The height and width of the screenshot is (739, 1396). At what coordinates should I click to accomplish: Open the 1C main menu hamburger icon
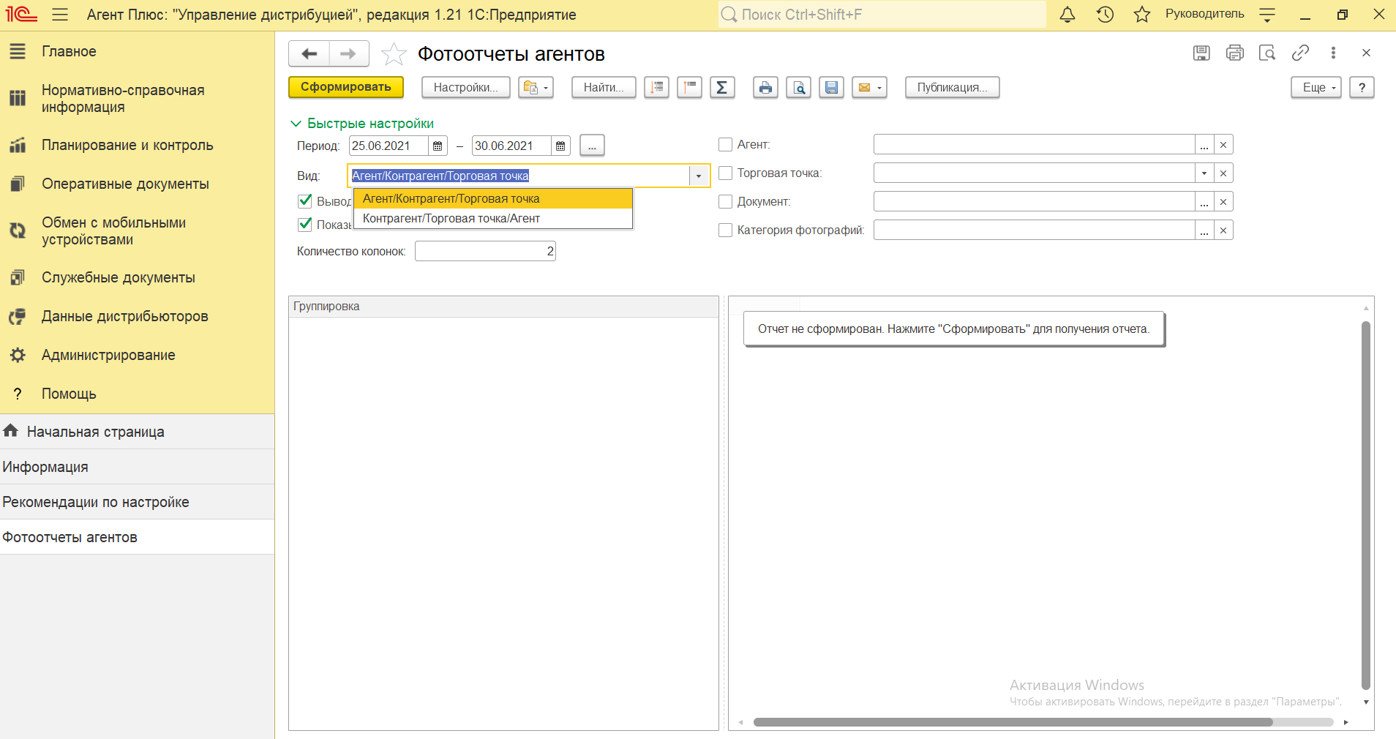pyautogui.click(x=60, y=15)
